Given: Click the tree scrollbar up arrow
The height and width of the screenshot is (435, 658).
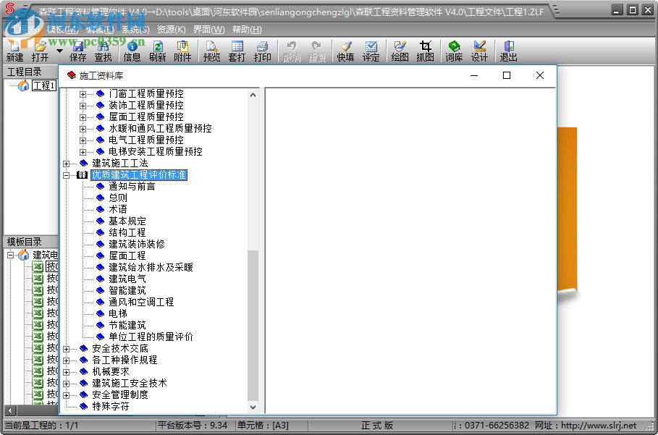Looking at the screenshot, I should [x=253, y=95].
